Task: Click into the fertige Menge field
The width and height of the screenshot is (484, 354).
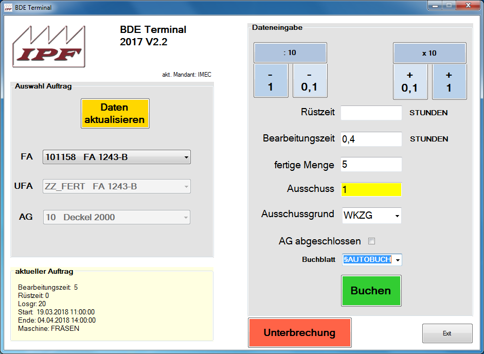Action: 371,165
